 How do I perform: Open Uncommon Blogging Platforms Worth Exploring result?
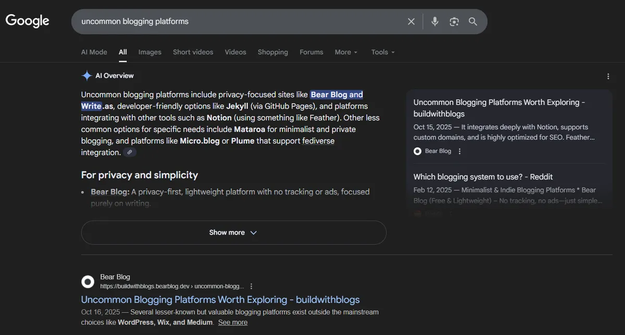point(220,300)
